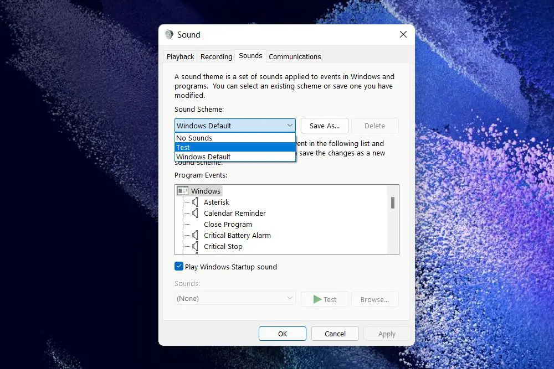The image size is (554, 369).
Task: Click the Sound Scheme dropdown chevron arrow
Action: click(290, 125)
